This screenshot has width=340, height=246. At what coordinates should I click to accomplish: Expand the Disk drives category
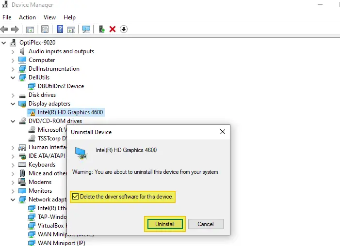click(13, 95)
